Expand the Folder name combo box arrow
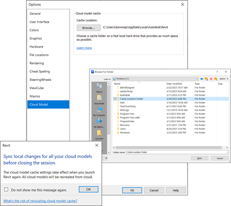The image size is (231, 206). click(x=227, y=152)
